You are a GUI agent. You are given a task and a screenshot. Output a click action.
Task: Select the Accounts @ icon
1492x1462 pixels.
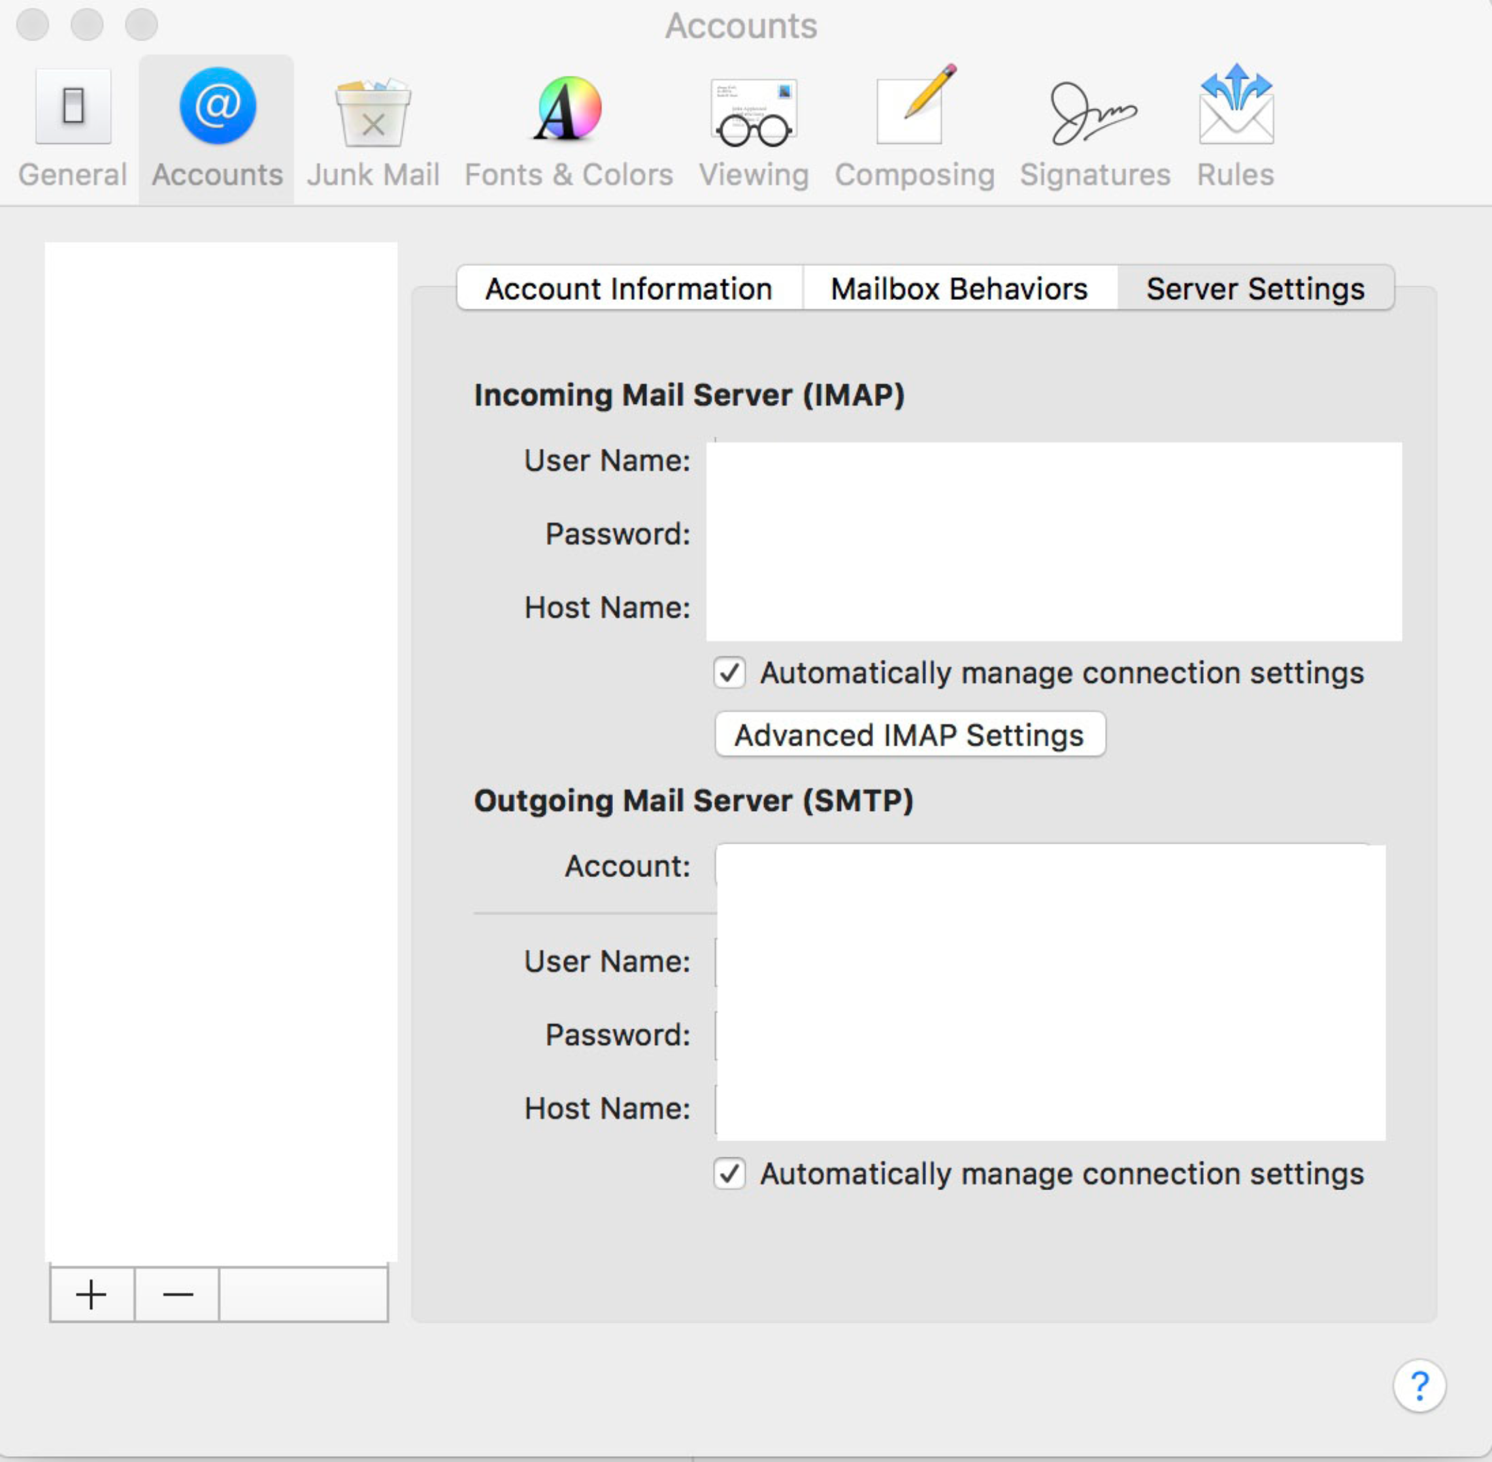pos(218,107)
